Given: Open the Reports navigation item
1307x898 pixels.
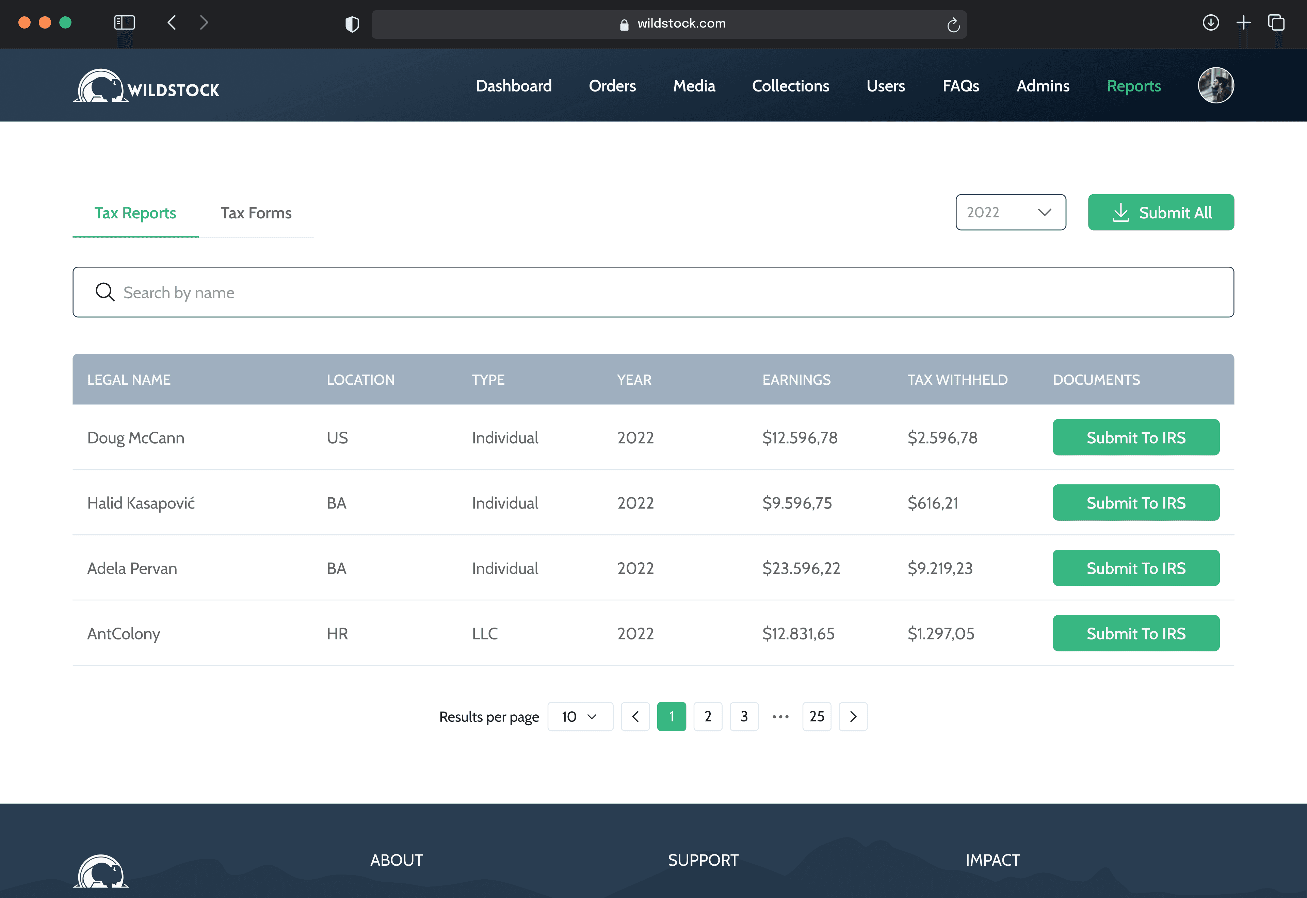Looking at the screenshot, I should coord(1134,85).
